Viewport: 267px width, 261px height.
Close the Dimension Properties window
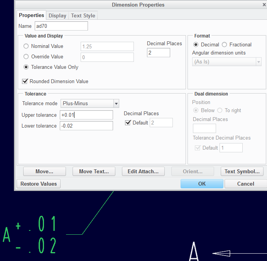tap(264, 5)
